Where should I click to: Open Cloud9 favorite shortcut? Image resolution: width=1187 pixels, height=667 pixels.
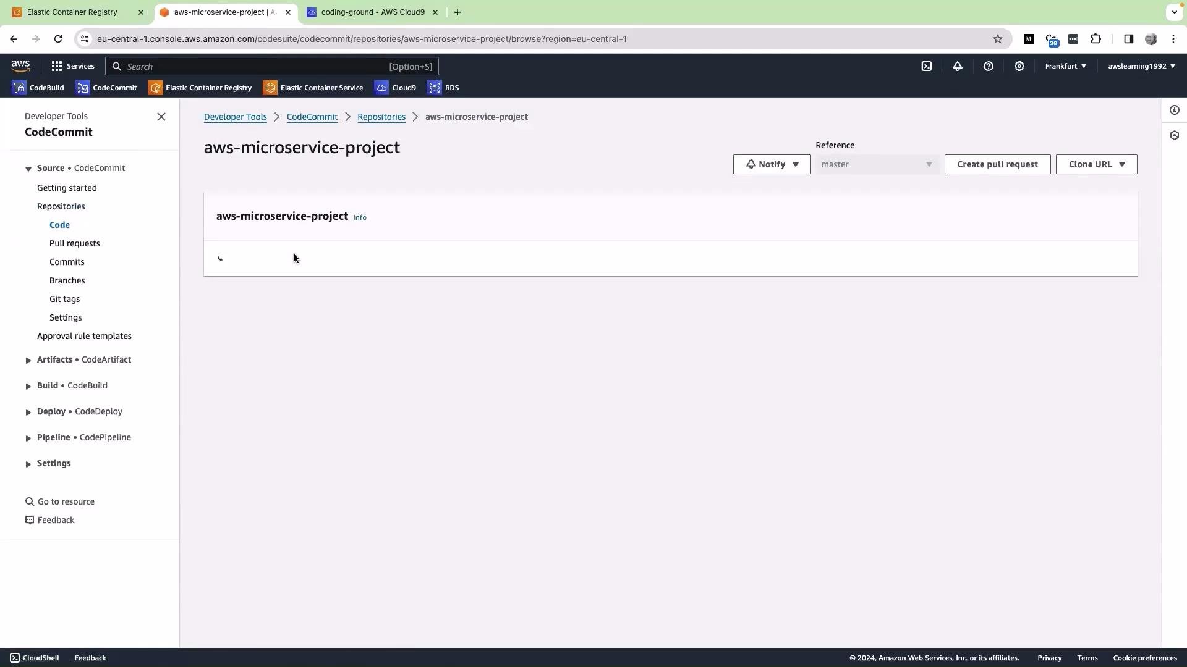coord(396,88)
